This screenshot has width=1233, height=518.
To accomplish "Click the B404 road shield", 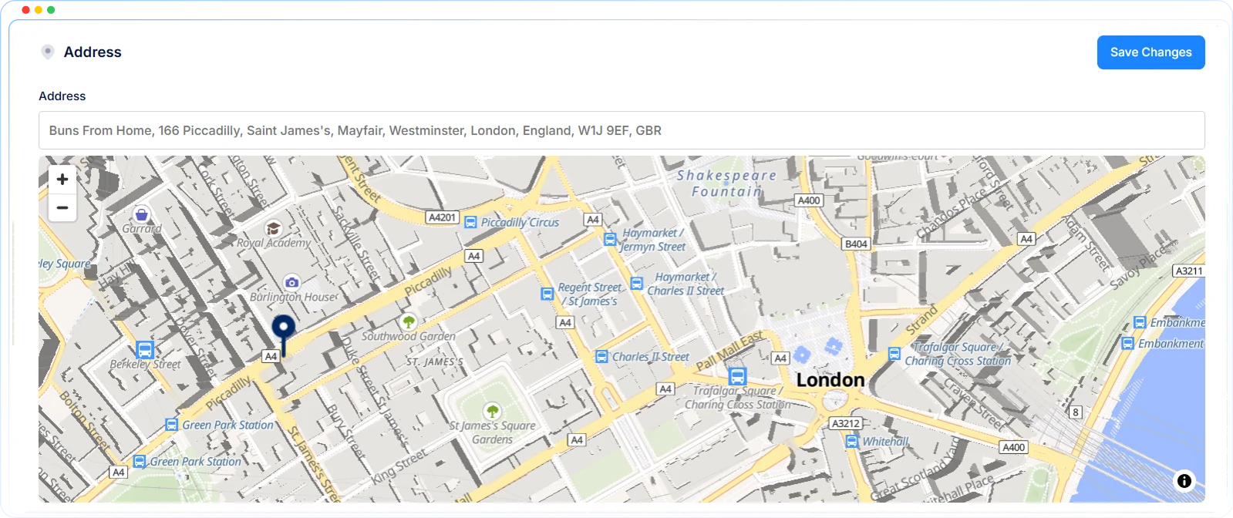I will pyautogui.click(x=856, y=244).
